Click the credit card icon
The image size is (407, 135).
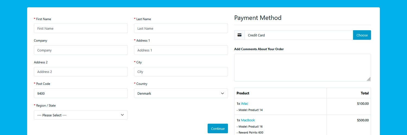point(239,35)
